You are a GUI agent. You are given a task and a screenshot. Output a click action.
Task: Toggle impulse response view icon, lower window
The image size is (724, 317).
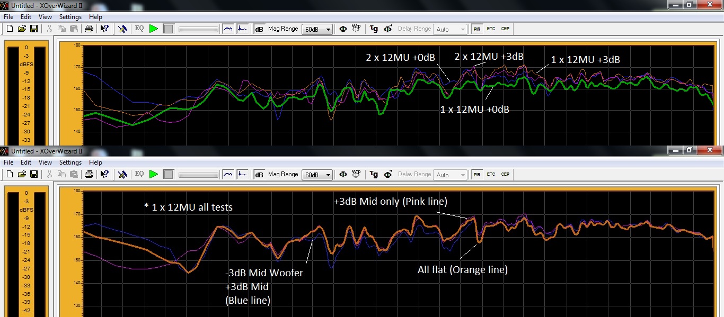(242, 174)
